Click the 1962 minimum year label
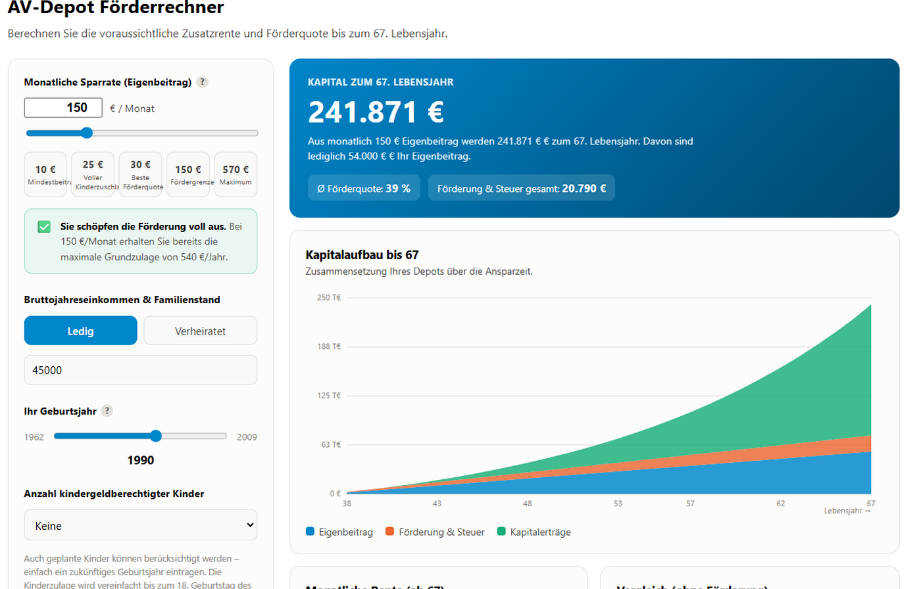921x589 pixels. point(34,437)
